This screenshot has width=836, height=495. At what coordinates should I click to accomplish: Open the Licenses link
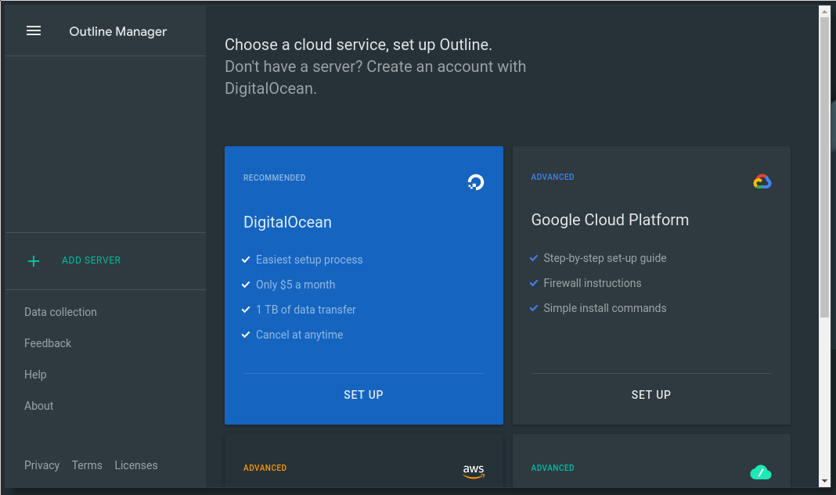136,466
